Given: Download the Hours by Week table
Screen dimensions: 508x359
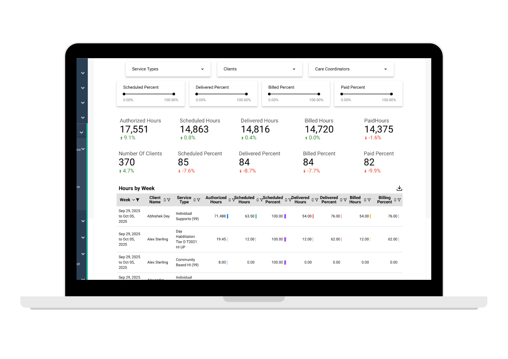Looking at the screenshot, I should click(x=399, y=188).
